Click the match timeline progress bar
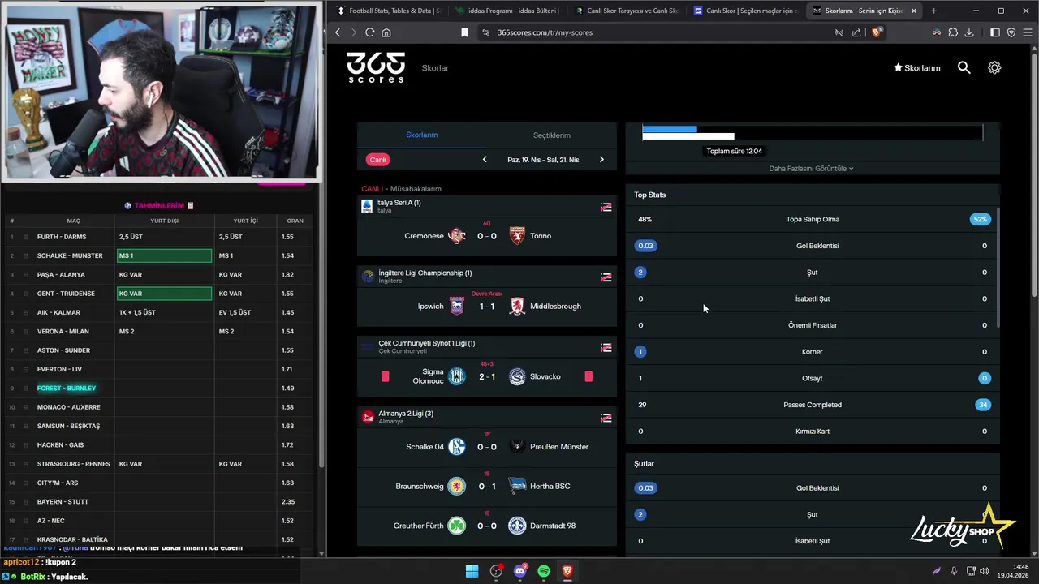Viewport: 1039px width, 584px height. click(x=812, y=132)
